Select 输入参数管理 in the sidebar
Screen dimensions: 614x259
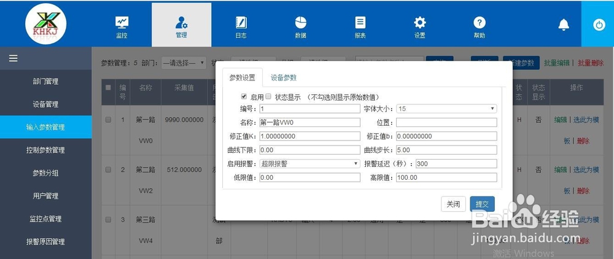tap(46, 127)
